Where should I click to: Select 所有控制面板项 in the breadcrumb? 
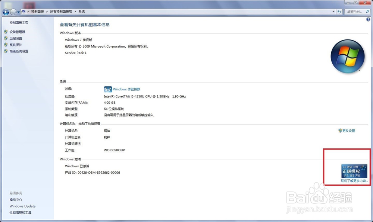point(61,12)
